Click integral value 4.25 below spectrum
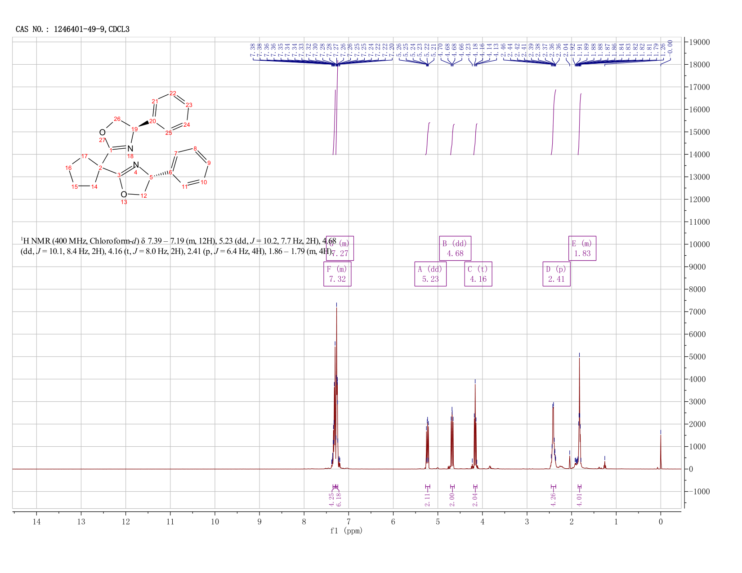742x573 pixels. [331, 499]
